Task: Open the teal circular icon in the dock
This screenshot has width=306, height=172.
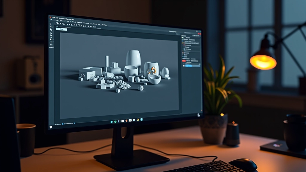Action: pos(112,122)
